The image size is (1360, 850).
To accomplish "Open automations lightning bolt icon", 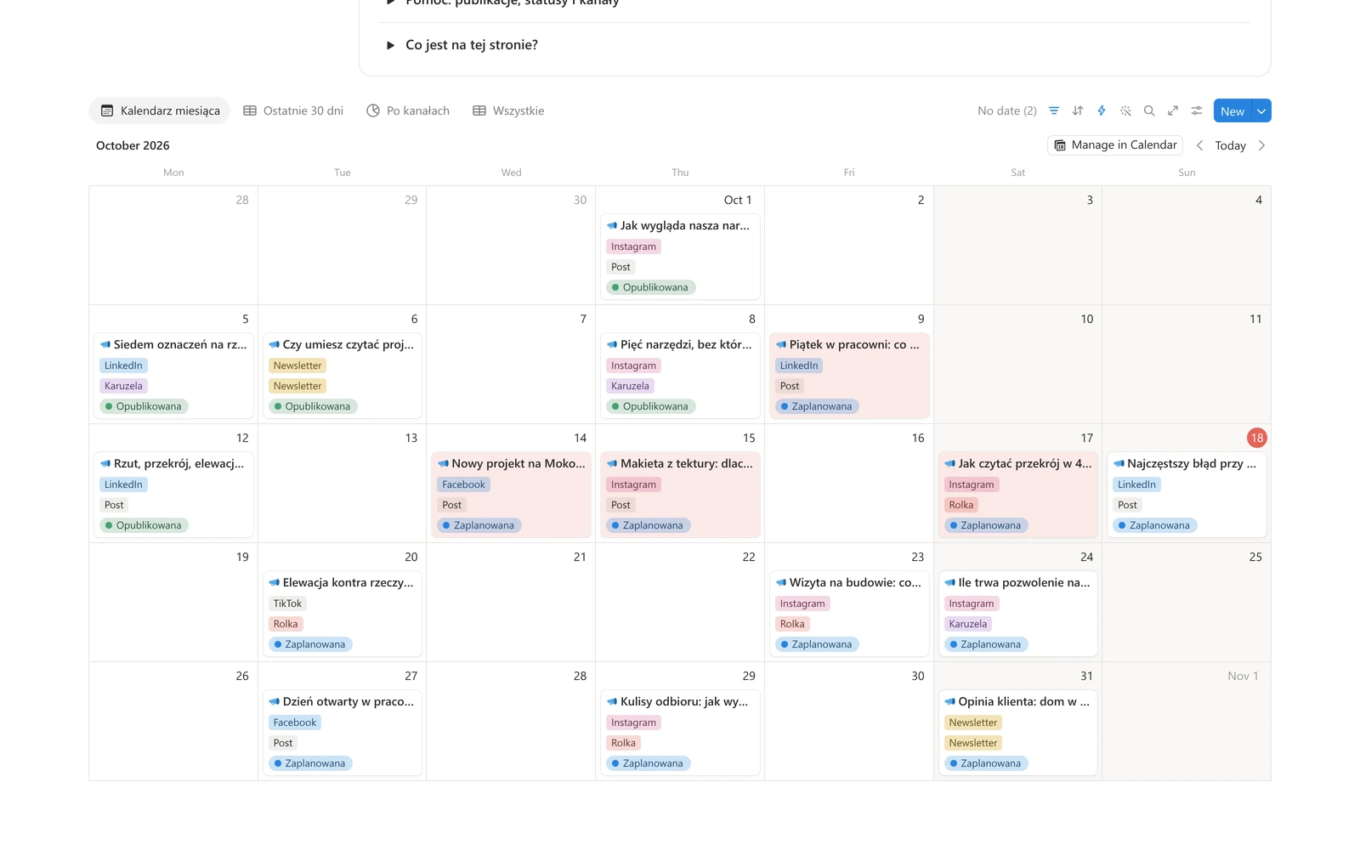I will (1102, 110).
